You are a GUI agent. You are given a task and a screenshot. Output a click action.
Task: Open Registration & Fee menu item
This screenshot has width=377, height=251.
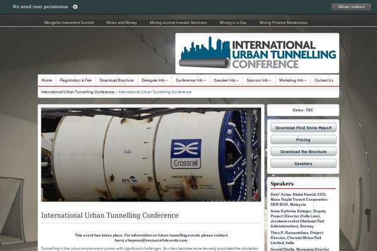(x=76, y=80)
